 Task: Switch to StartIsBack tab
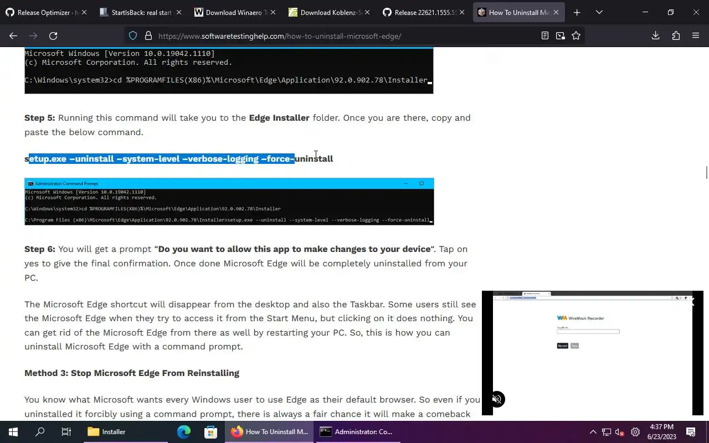(x=140, y=12)
